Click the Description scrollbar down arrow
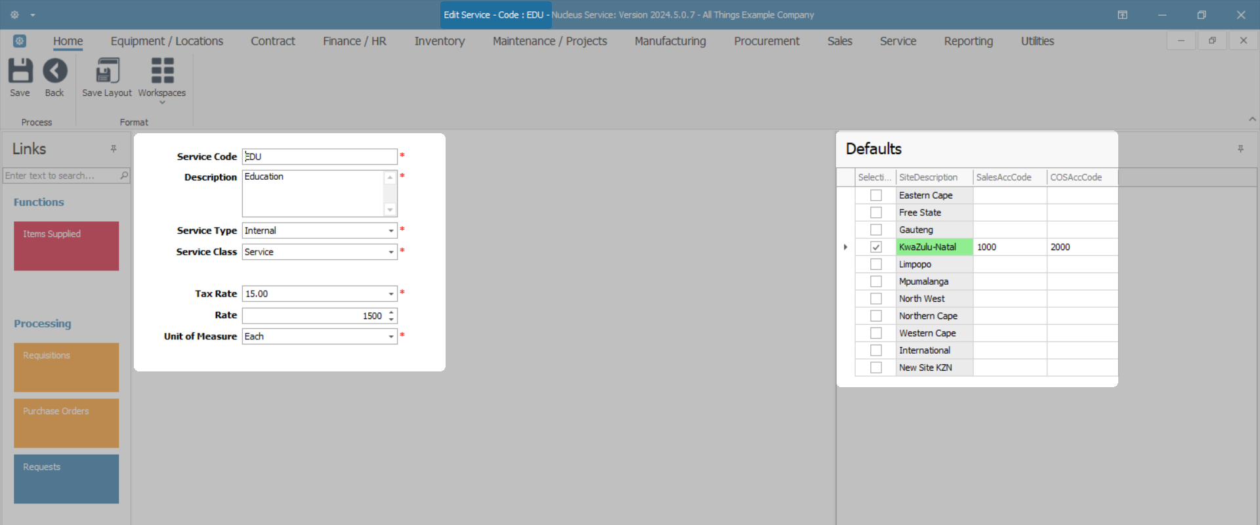 390,210
